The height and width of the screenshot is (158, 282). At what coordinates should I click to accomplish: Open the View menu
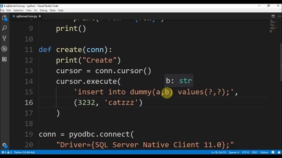[29, 11]
